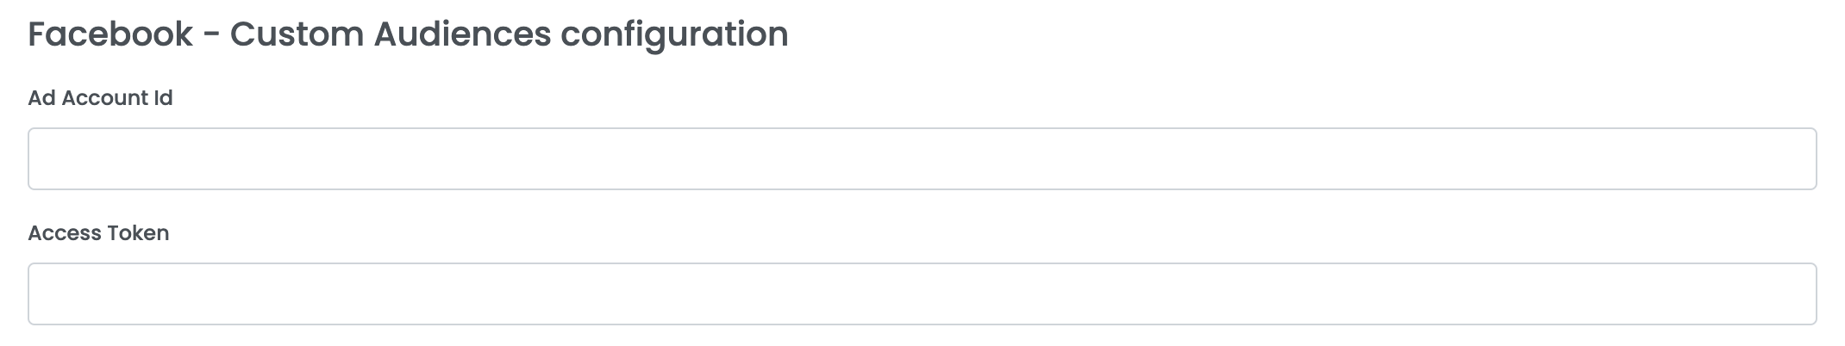The height and width of the screenshot is (346, 1845).
Task: Click the Access Token input field
Action: 922,293
